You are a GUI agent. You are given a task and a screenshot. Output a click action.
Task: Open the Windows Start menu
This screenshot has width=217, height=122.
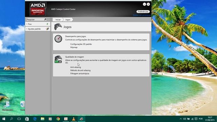tap(4, 119)
